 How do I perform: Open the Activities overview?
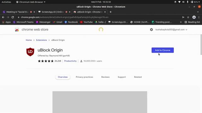coord(6,2)
